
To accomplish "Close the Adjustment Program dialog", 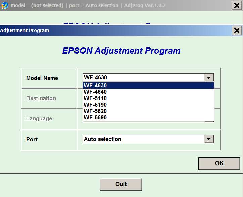I will click(237, 30).
